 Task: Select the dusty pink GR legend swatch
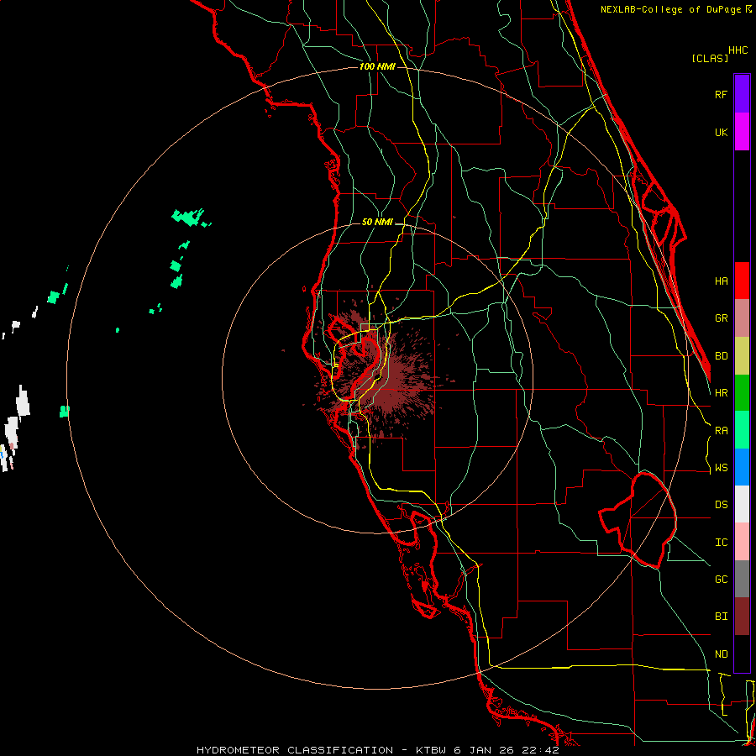[742, 318]
